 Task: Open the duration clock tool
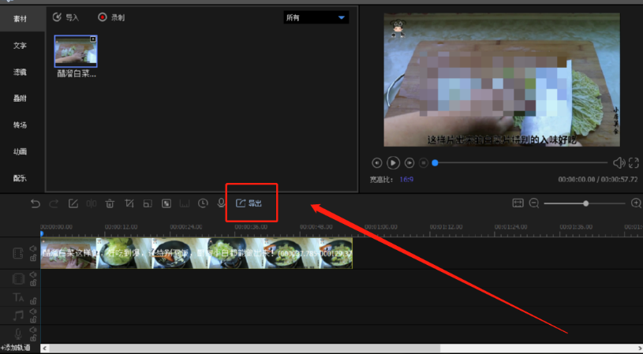[203, 203]
